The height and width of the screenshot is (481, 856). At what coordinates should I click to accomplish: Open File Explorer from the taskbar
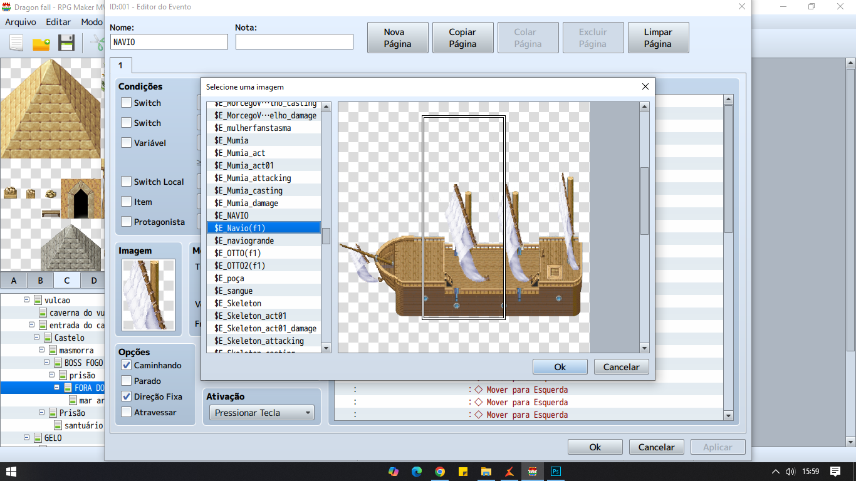pyautogui.click(x=486, y=472)
